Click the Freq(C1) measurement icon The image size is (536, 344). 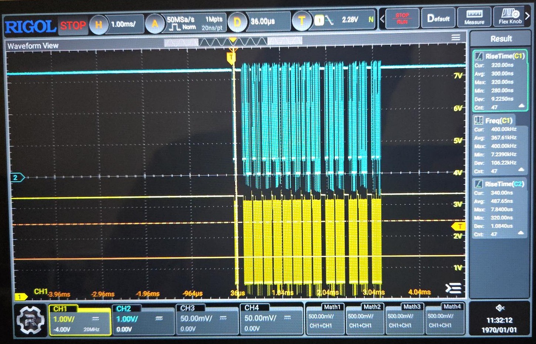(x=479, y=120)
